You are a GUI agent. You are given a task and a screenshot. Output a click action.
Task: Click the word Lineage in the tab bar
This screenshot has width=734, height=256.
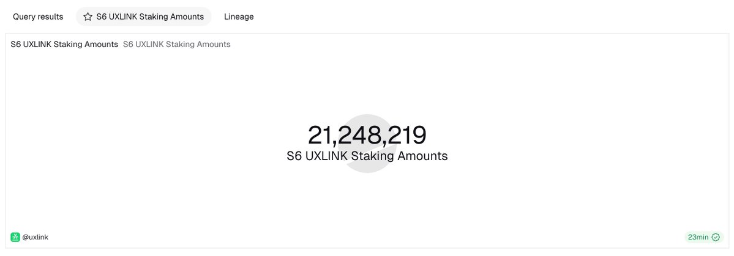(239, 17)
